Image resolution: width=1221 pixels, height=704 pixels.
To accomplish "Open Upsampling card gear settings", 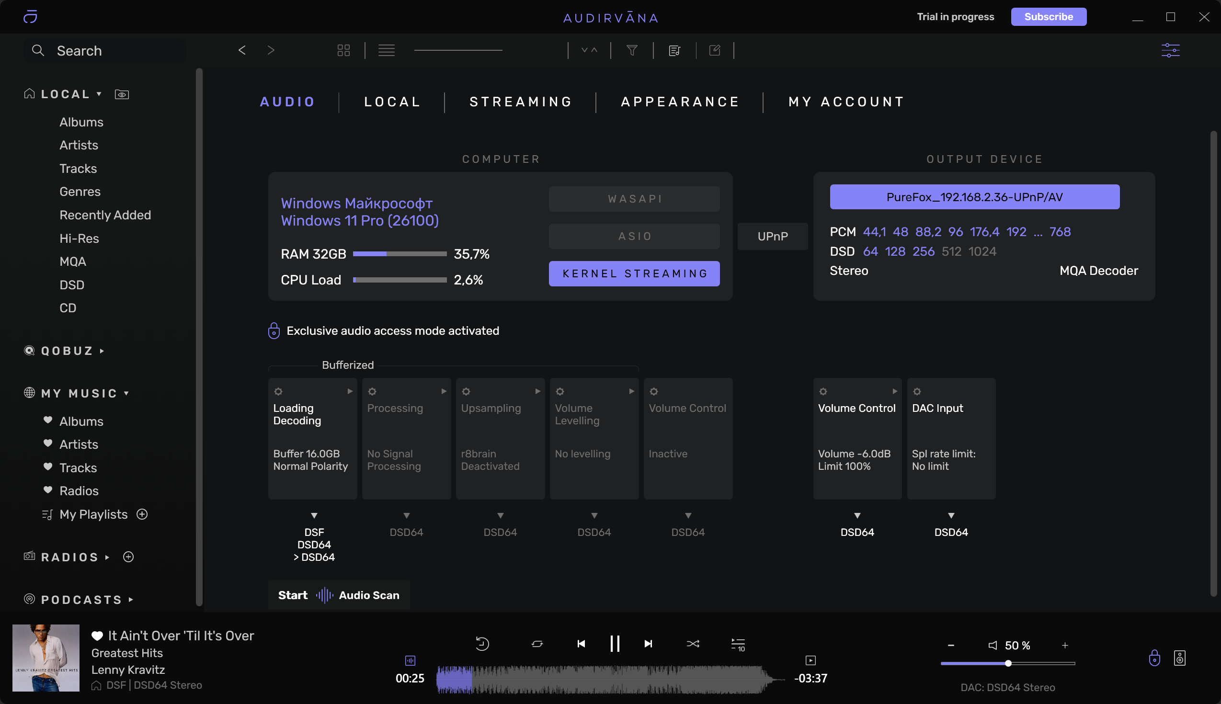I will pyautogui.click(x=466, y=391).
